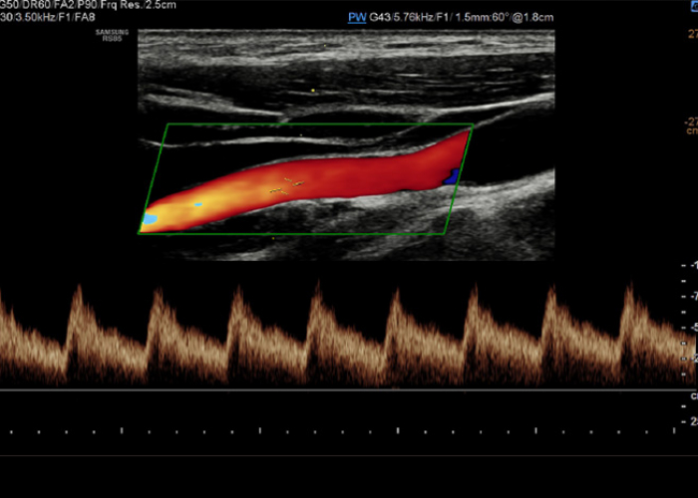The image size is (698, 498).
Task: Click the B-mode settings text G50/DR60/FA2/P90
Action: [50, 4]
